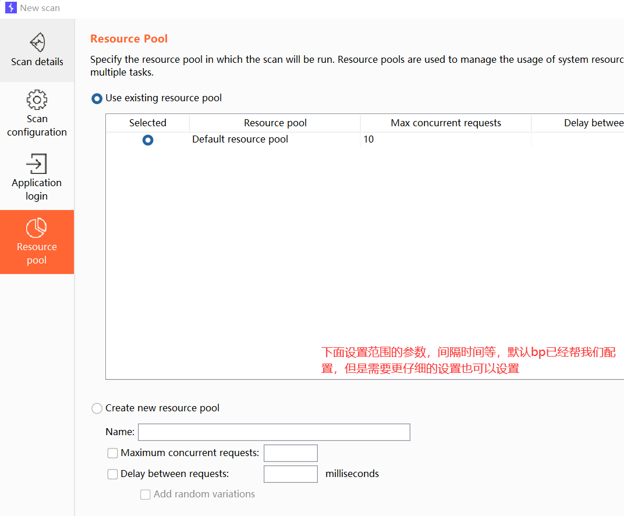Click the Resource Pool heading
Screen dimensions: 624x516
(129, 38)
